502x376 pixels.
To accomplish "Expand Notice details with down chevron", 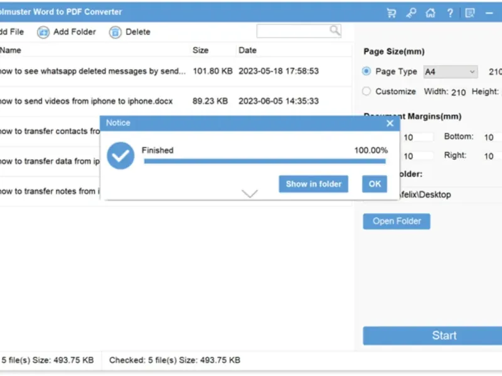I will pos(249,194).
